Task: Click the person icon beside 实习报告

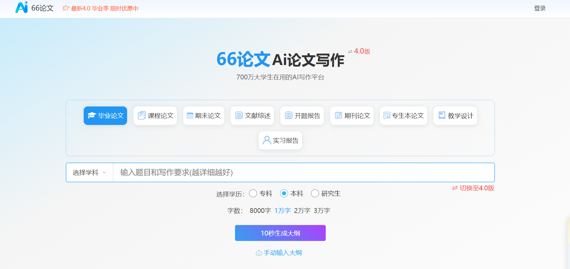Action: click(x=267, y=140)
